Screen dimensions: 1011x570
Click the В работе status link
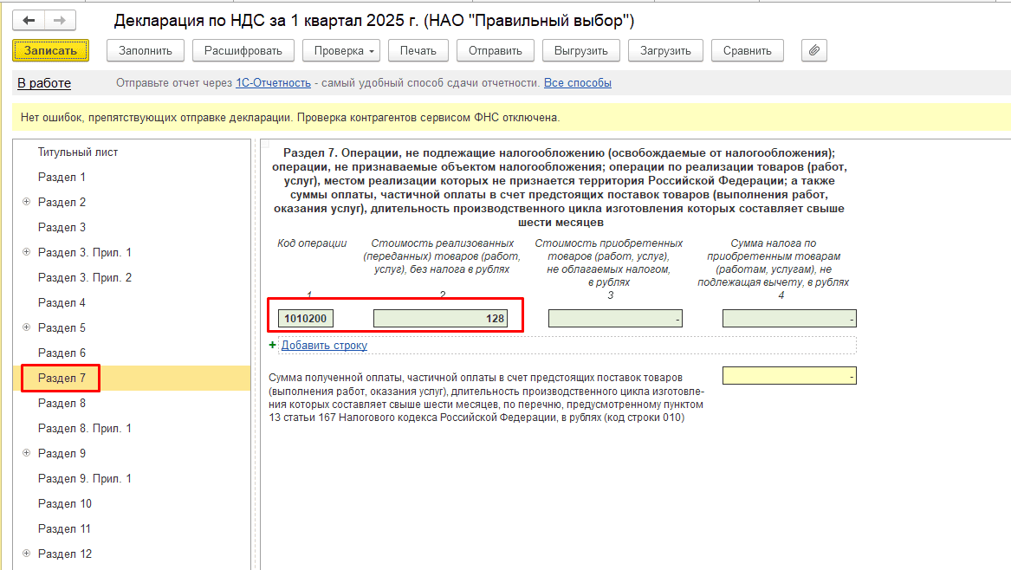44,83
